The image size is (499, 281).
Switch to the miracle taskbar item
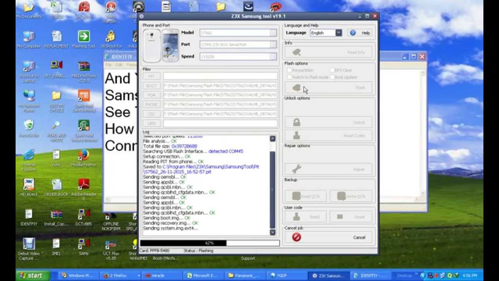point(161,276)
